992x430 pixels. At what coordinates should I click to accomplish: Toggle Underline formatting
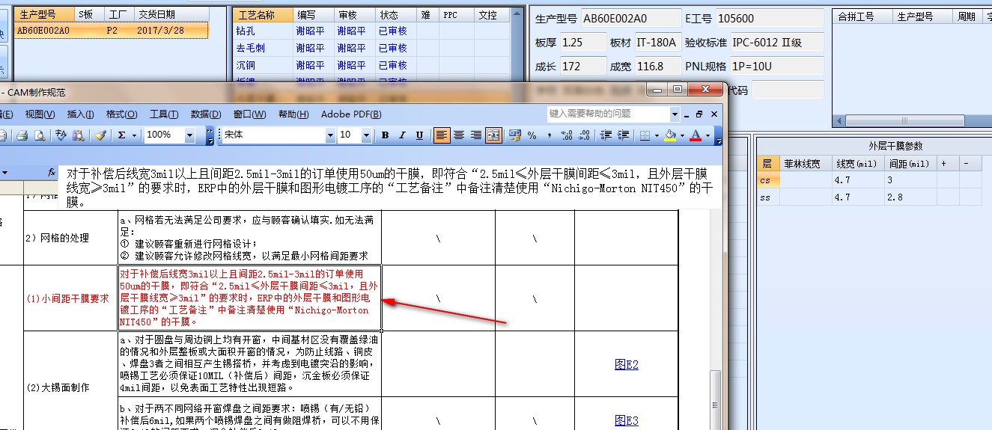click(419, 135)
